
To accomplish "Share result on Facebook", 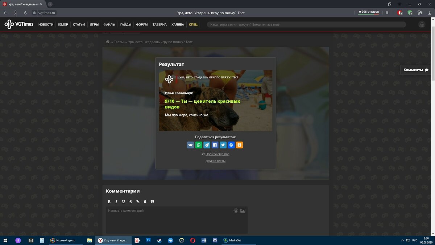I will (215, 145).
